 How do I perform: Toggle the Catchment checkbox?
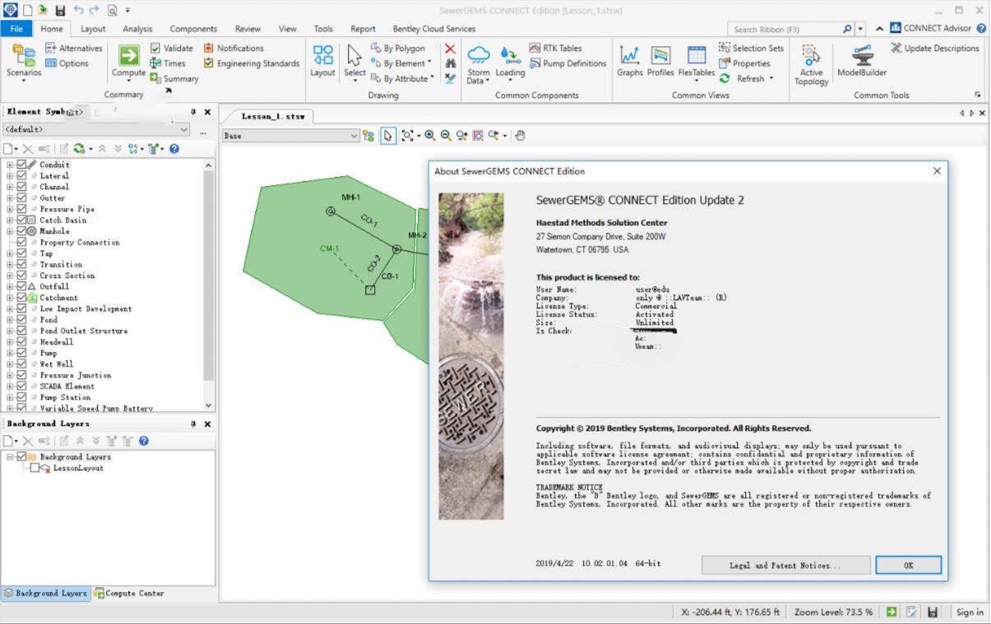(22, 298)
